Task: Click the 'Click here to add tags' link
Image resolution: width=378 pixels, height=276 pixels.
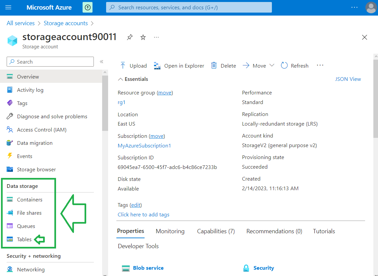Action: tap(144, 214)
